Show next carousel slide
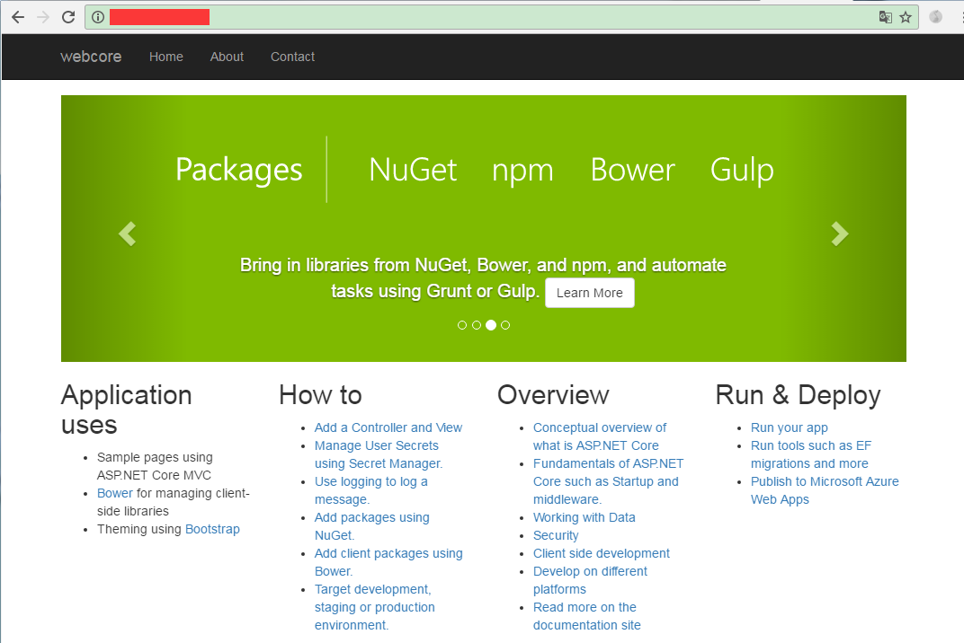964x643 pixels. [840, 233]
